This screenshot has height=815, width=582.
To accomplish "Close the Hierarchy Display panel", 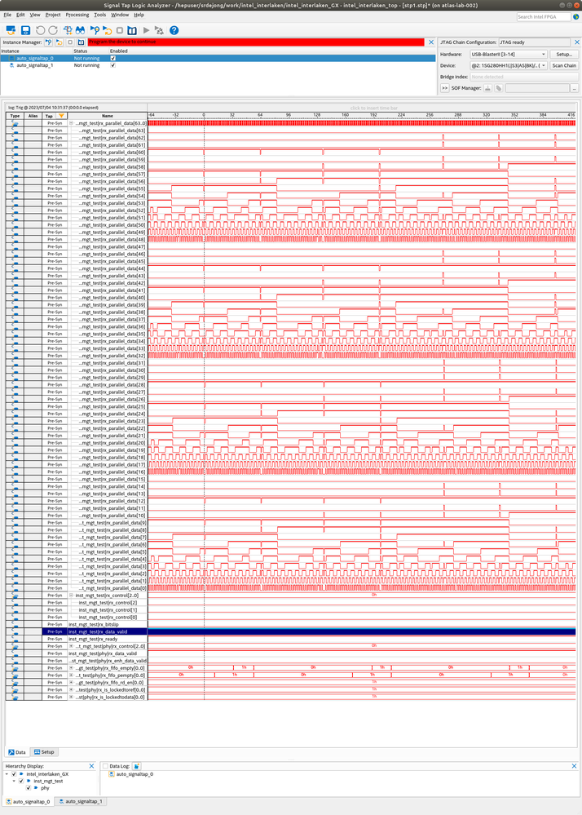I will (91, 766).
